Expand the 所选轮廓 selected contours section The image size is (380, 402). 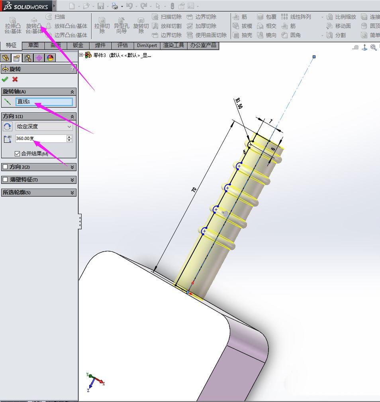tap(72, 192)
